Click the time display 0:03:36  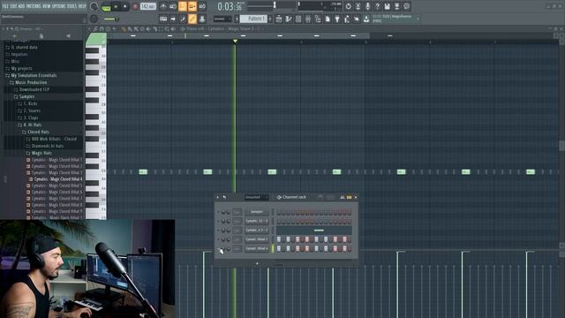tap(230, 6)
